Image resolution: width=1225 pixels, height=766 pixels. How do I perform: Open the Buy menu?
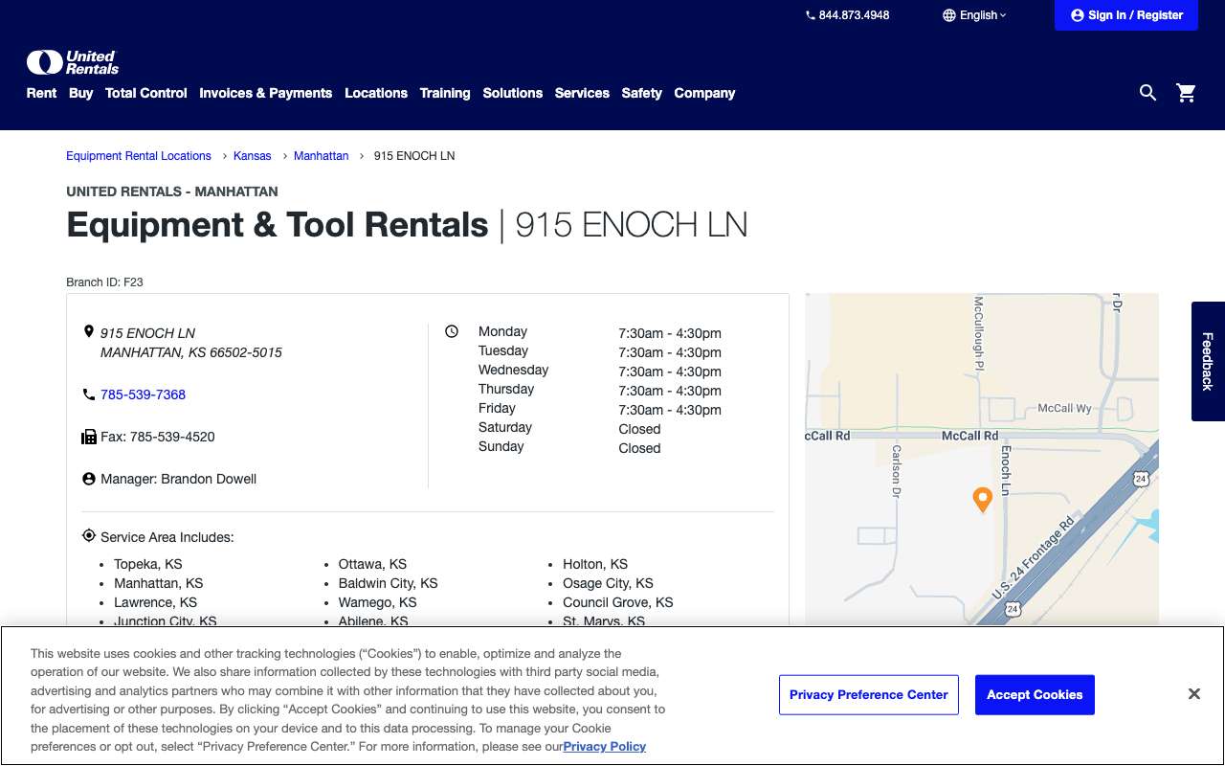point(80,93)
